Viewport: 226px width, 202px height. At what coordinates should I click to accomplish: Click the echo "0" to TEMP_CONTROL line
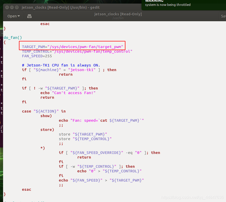[109, 171]
